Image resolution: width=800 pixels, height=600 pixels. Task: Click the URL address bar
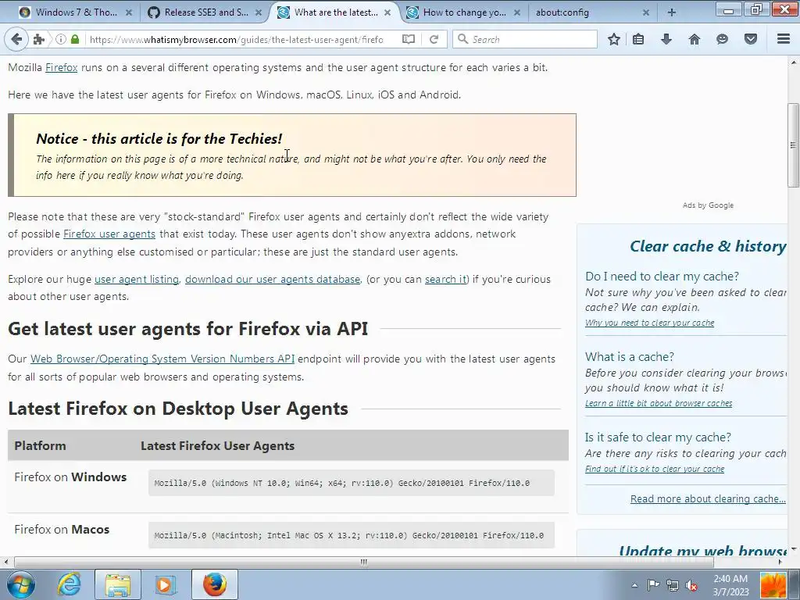236,39
